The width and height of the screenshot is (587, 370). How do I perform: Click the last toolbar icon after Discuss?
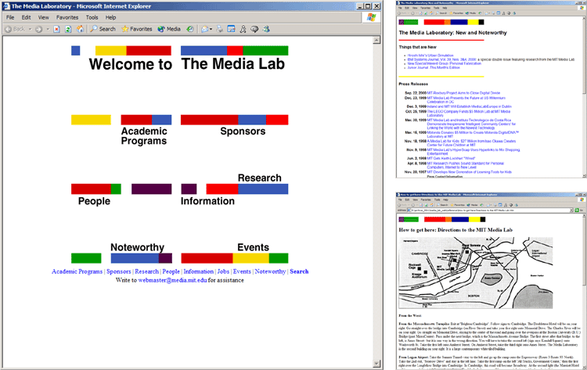tap(266, 29)
